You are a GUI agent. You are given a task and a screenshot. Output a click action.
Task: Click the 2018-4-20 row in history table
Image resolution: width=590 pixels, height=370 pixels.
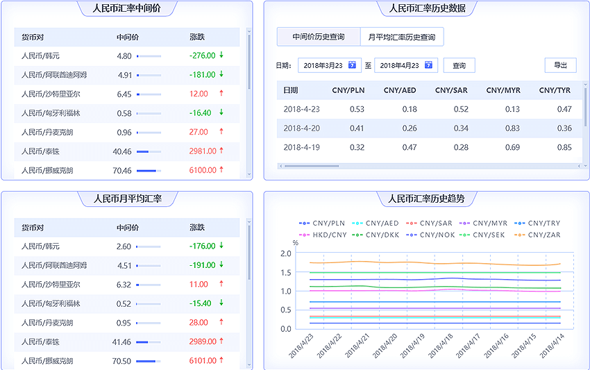click(429, 128)
